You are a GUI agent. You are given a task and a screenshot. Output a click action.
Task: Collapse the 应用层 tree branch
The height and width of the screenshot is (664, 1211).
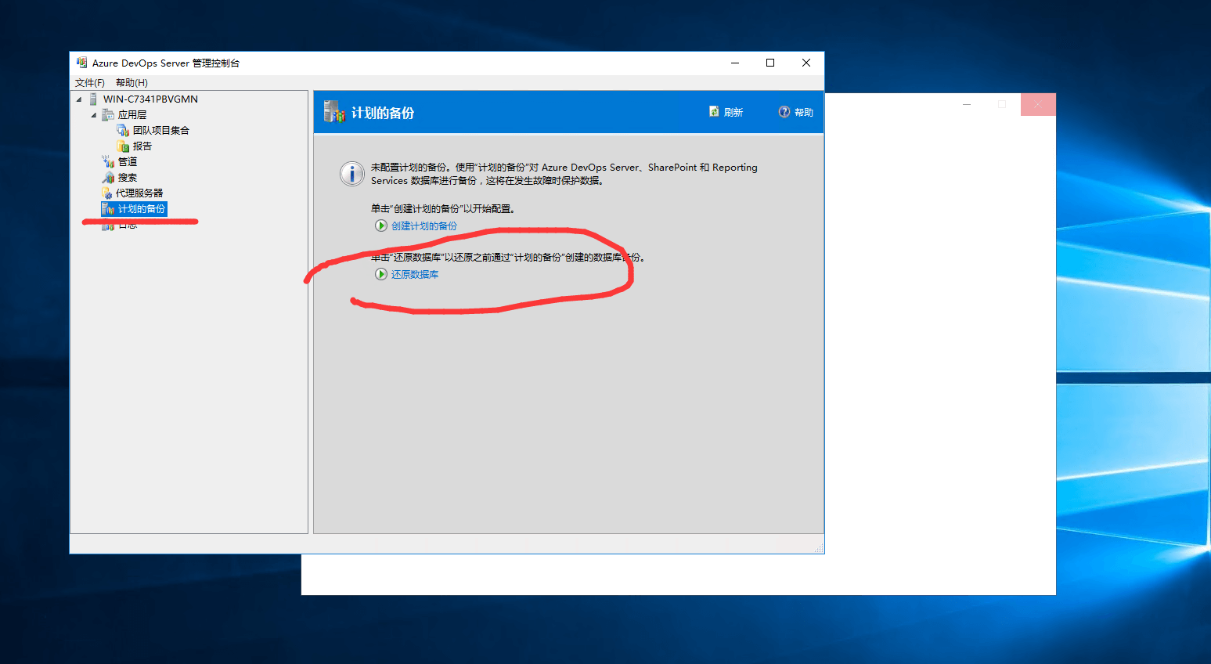click(x=94, y=115)
